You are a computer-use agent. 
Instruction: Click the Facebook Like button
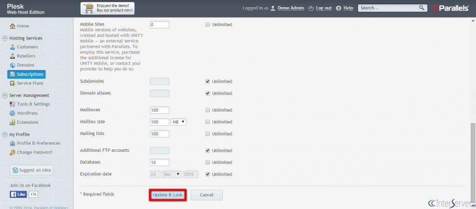pos(18,195)
